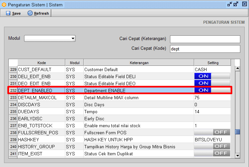Toggle the DELI_EDIT_ENB switch
This screenshot has height=167, width=249.
[212, 76]
